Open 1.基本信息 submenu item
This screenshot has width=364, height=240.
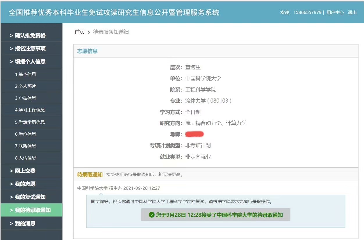pos(26,74)
